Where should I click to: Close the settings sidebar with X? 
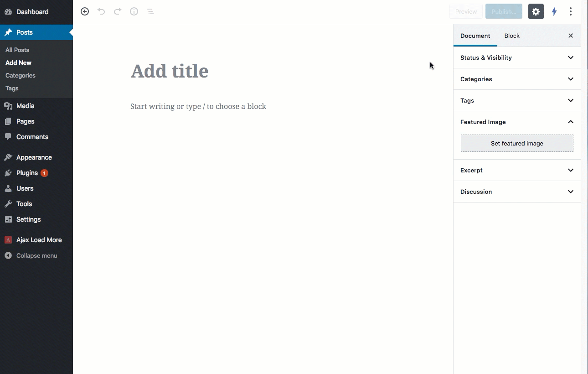click(x=571, y=36)
